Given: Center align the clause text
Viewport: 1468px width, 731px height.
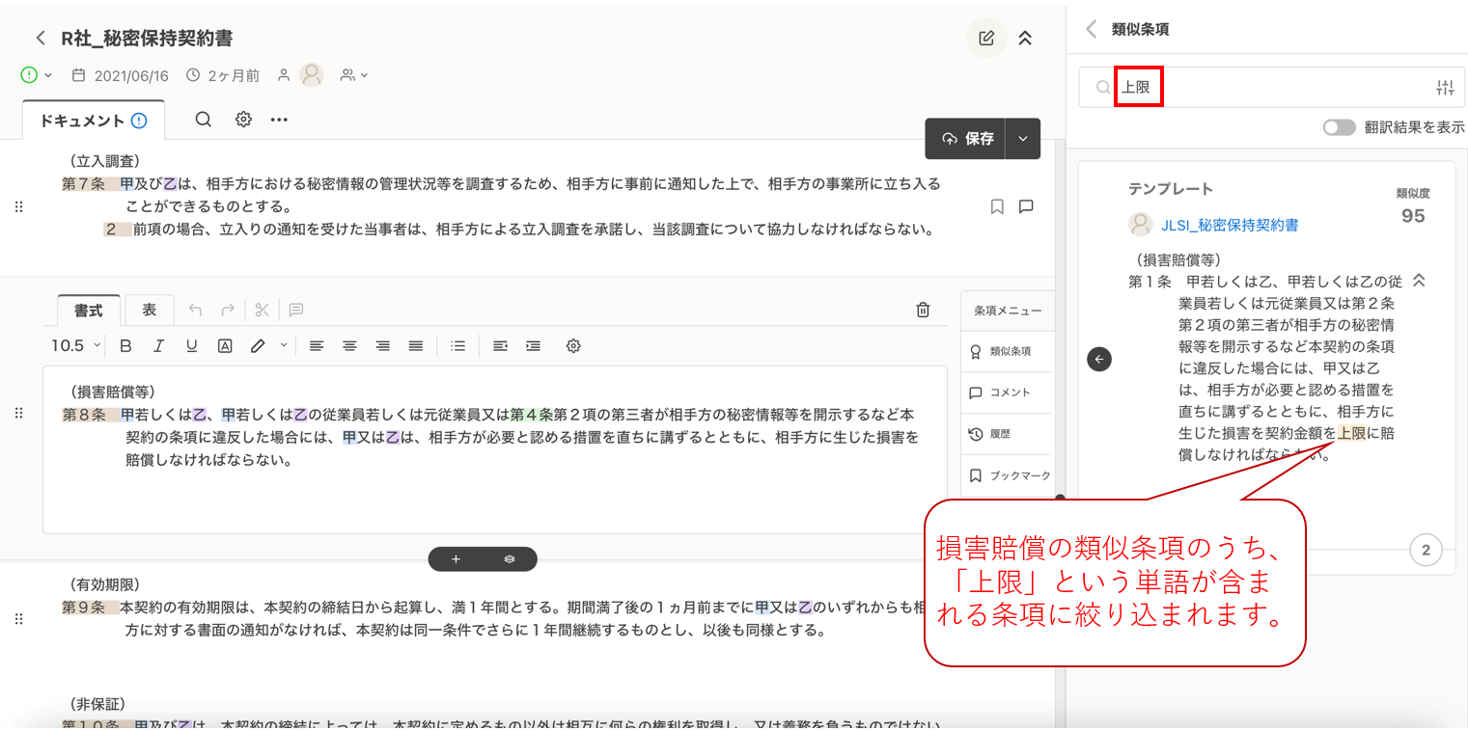Looking at the screenshot, I should pyautogui.click(x=349, y=346).
